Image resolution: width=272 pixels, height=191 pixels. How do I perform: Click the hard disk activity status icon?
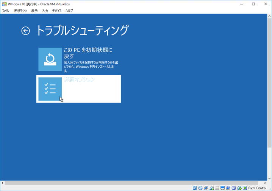(x=195, y=188)
